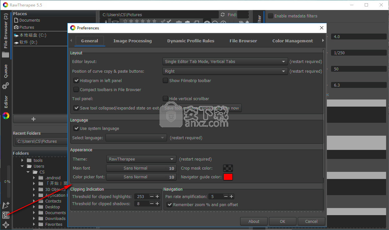Viewport: 389px width, 230px height.
Task: Open the Crop mask color swatch
Action: click(228, 168)
